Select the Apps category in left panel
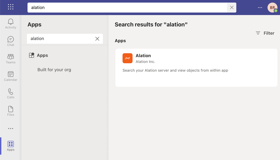Viewport: 280px width, 160px height. (x=38, y=55)
